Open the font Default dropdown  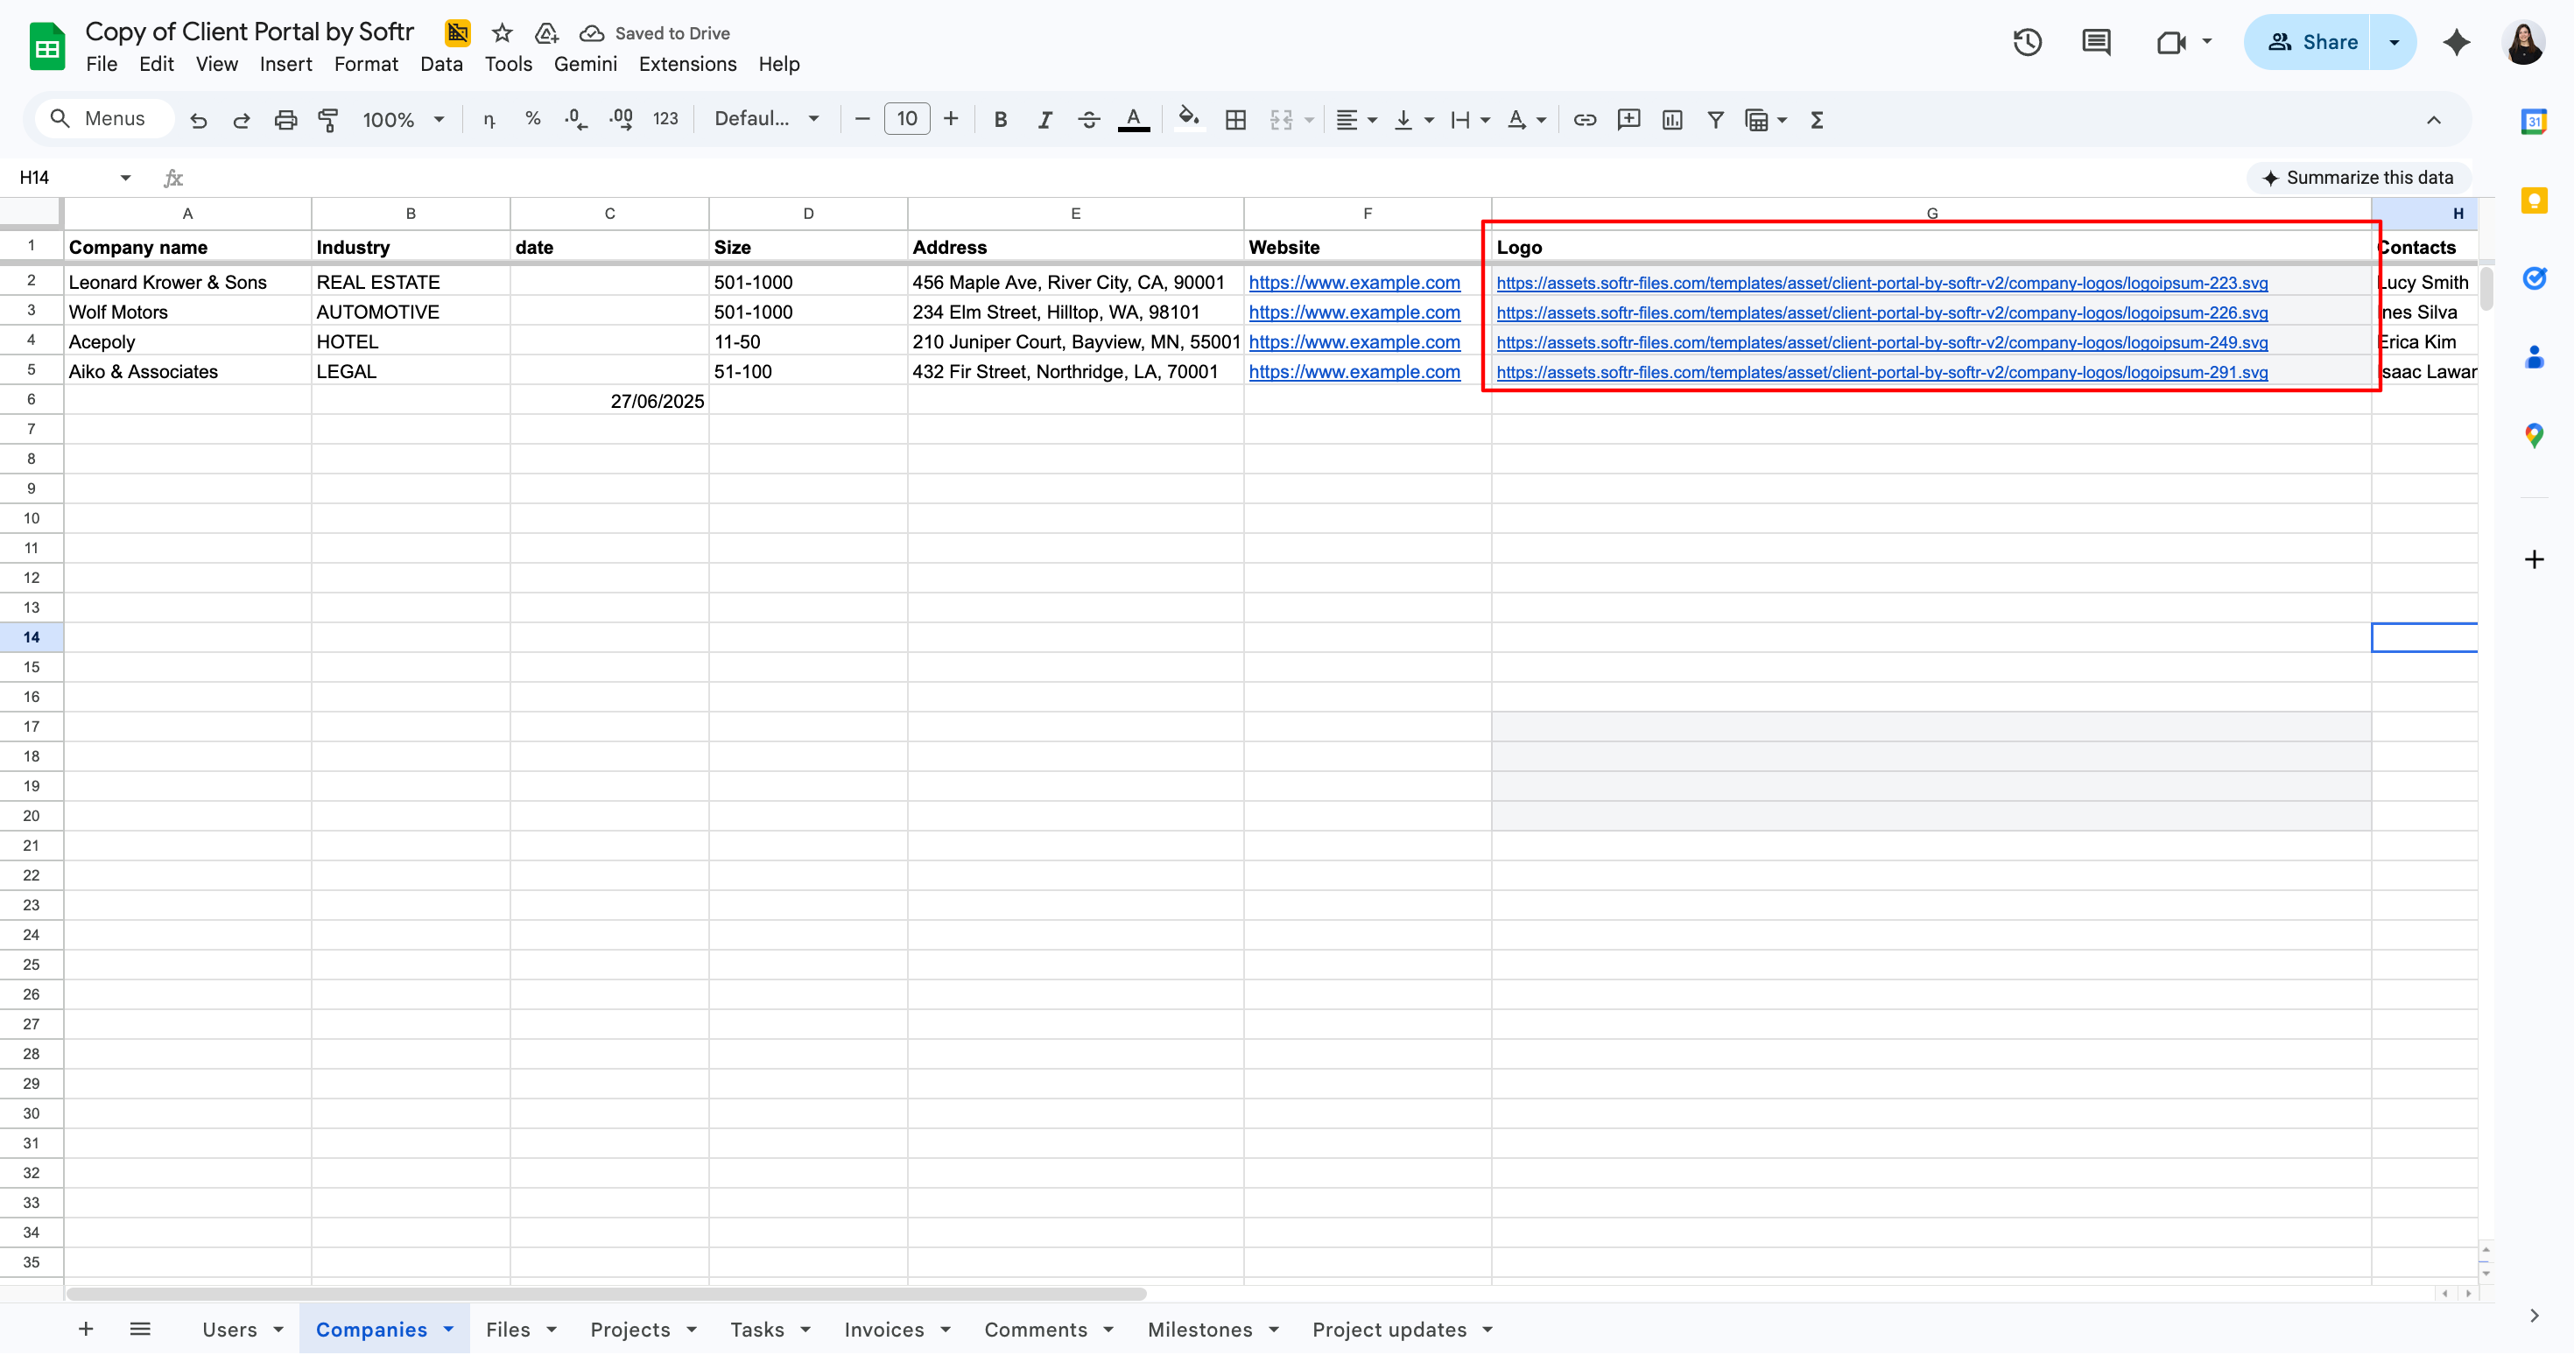[x=766, y=120]
